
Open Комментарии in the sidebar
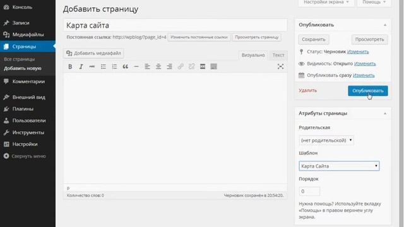click(28, 81)
